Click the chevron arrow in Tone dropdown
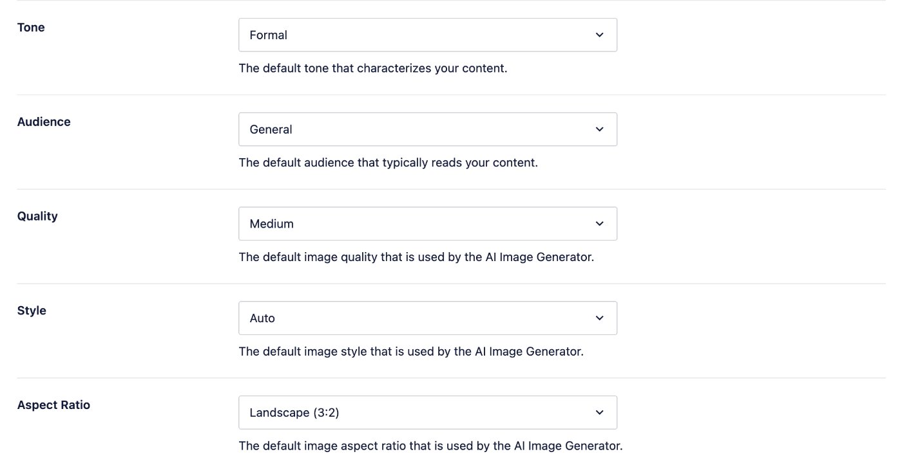The image size is (902, 472). pyautogui.click(x=600, y=35)
